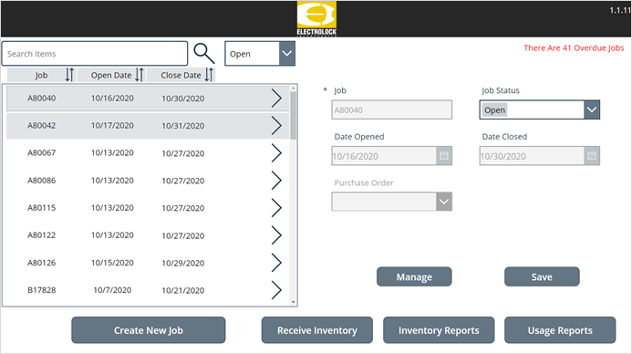Expand the Job Status dropdown
The width and height of the screenshot is (632, 354).
coord(592,109)
